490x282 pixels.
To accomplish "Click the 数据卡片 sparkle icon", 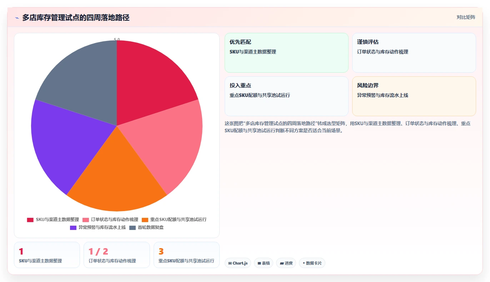I will pos(304,263).
